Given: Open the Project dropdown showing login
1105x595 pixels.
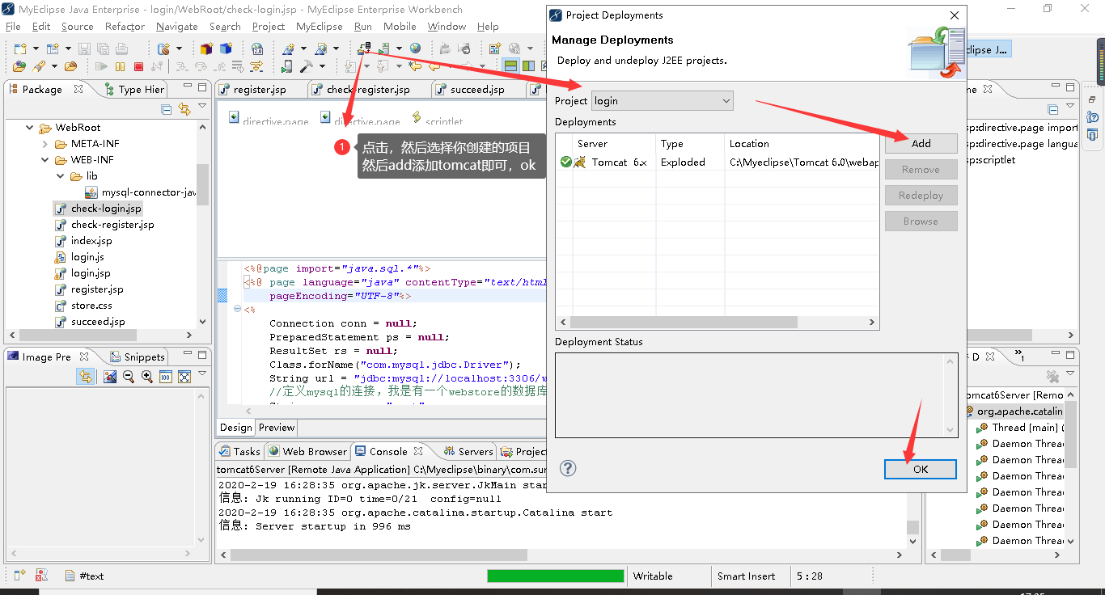Looking at the screenshot, I should [x=662, y=100].
